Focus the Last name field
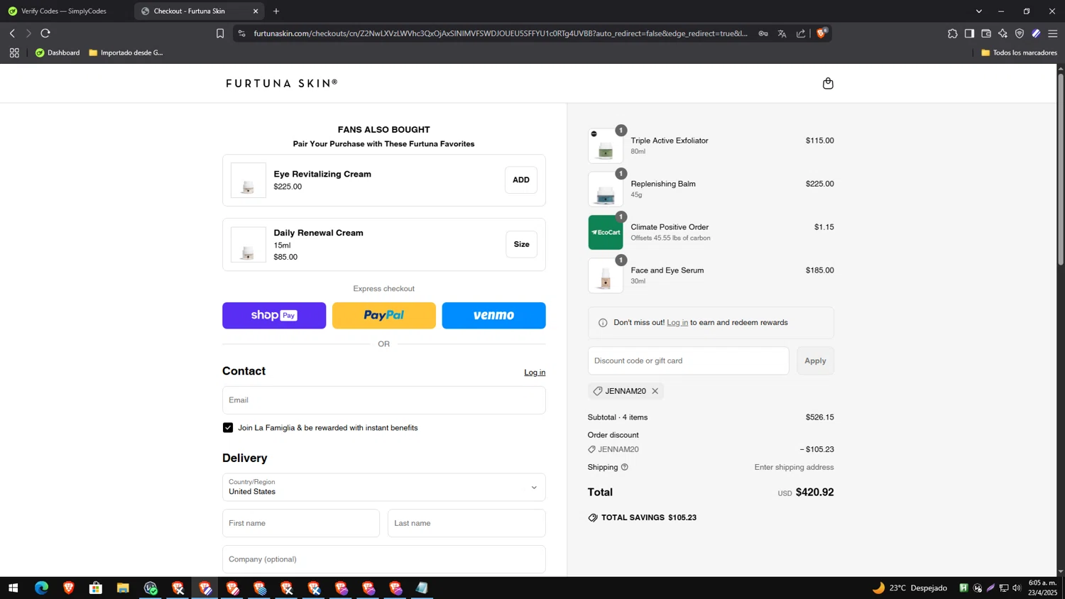Screen dimensions: 1065x599 [x=466, y=523]
